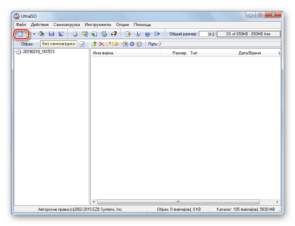The height and width of the screenshot is (226, 295).
Task: Click the Каталог: 105 файла(ов), 5830 MB status
Action: click(246, 209)
